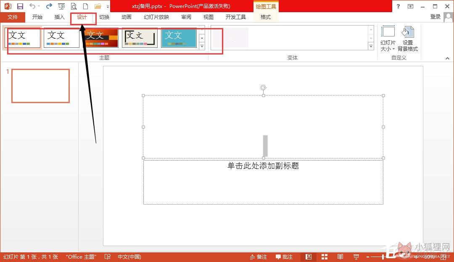Switch to the 切换 tab
The image size is (454, 262).
(x=104, y=17)
